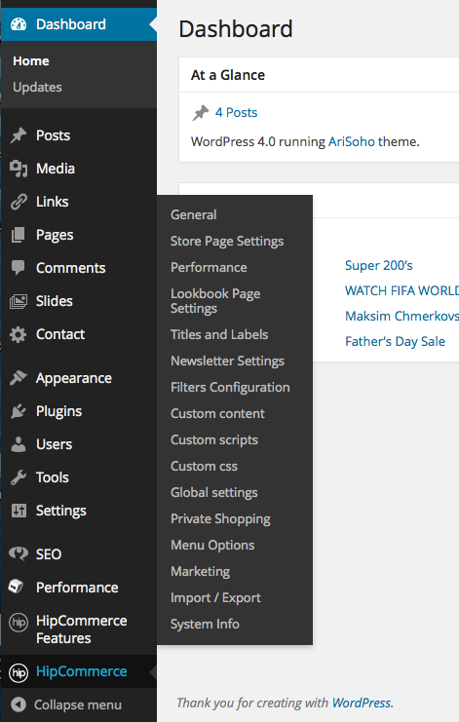Click the Links chain icon
Image resolution: width=459 pixels, height=722 pixels.
pyautogui.click(x=19, y=202)
